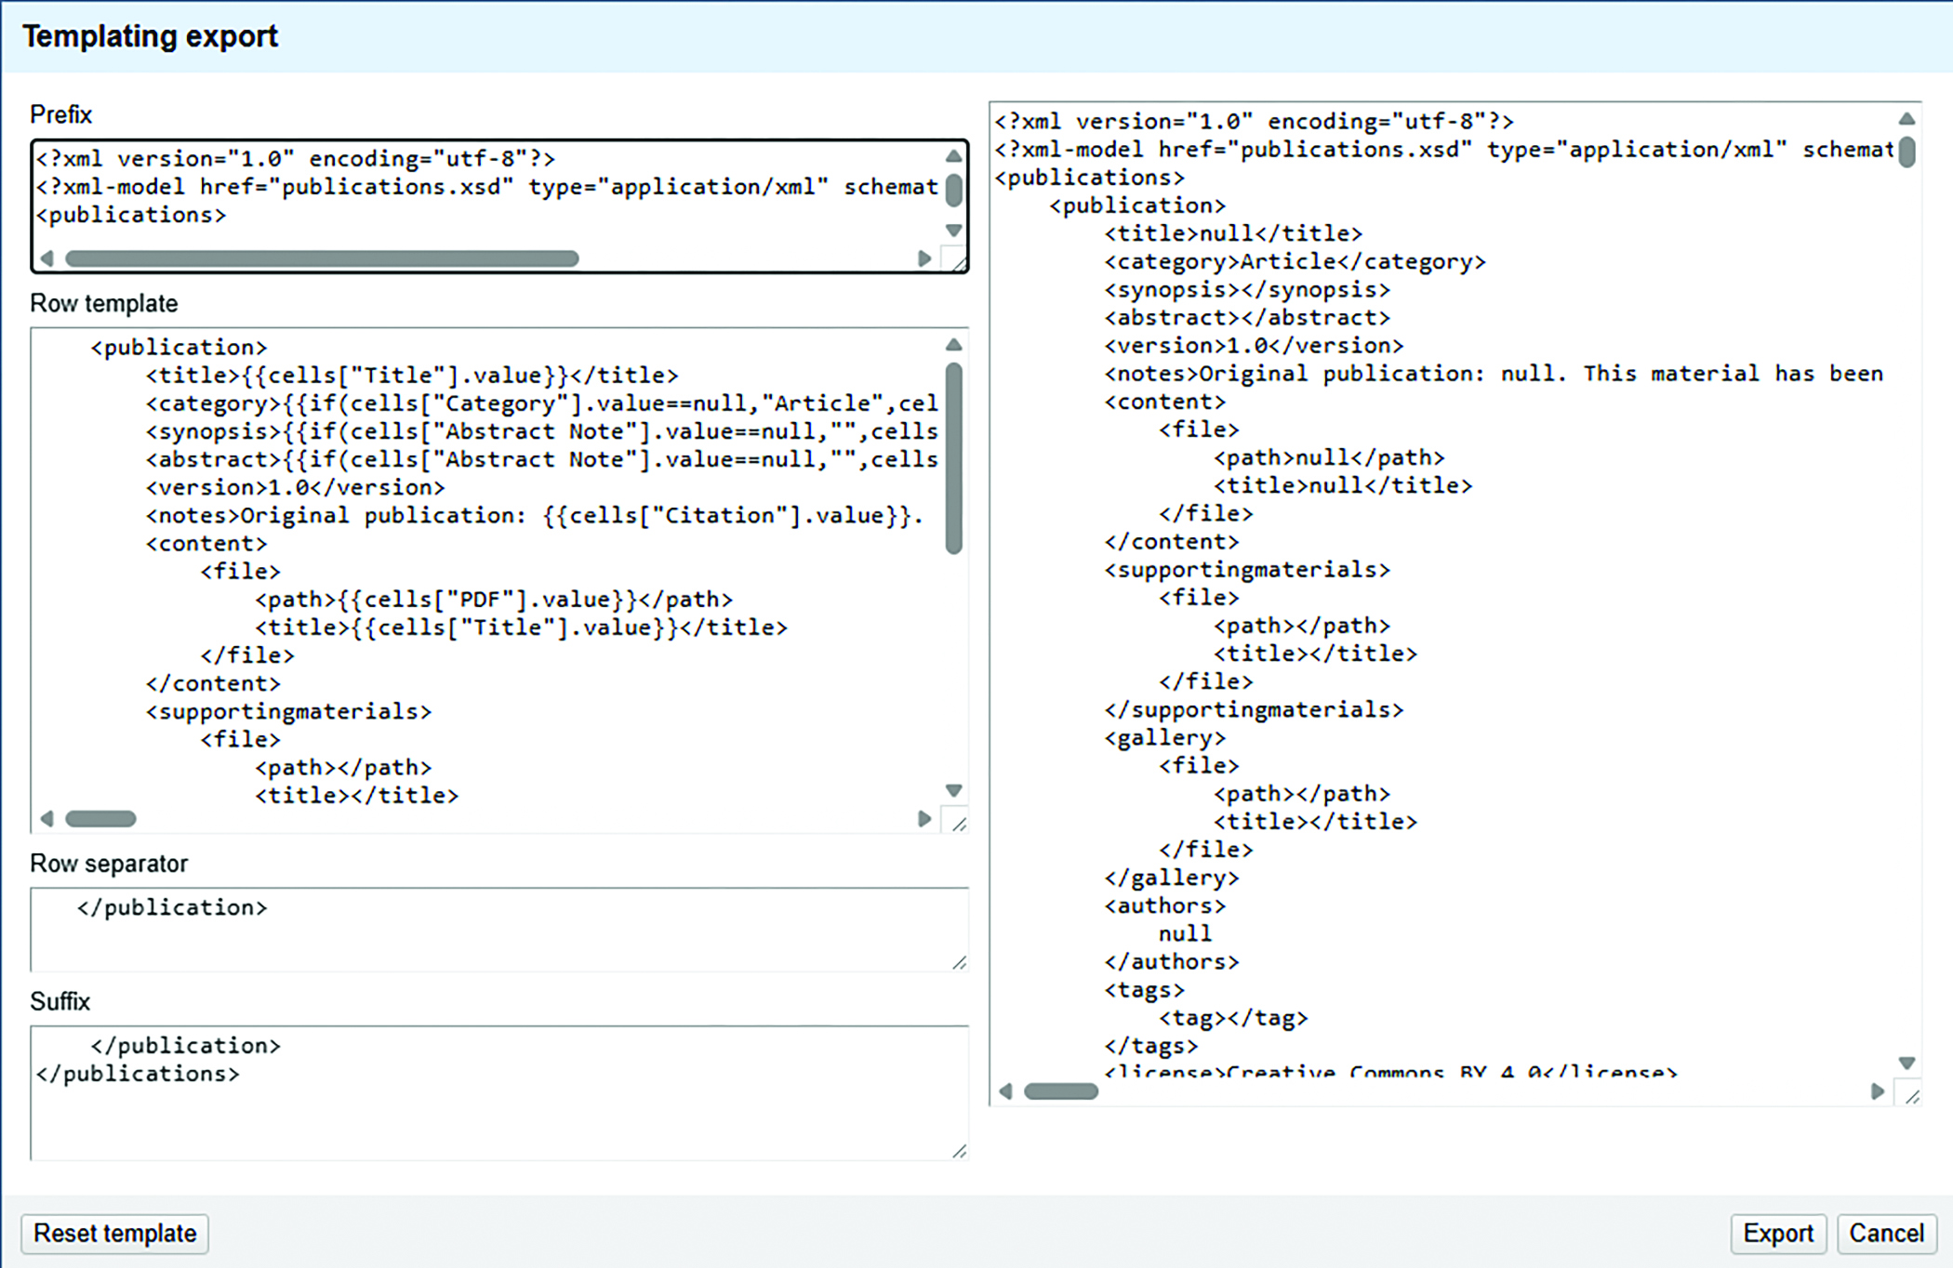Click preview pane horizontal scrollbar thumb
This screenshot has height=1268, width=1953.
[x=1060, y=1091]
